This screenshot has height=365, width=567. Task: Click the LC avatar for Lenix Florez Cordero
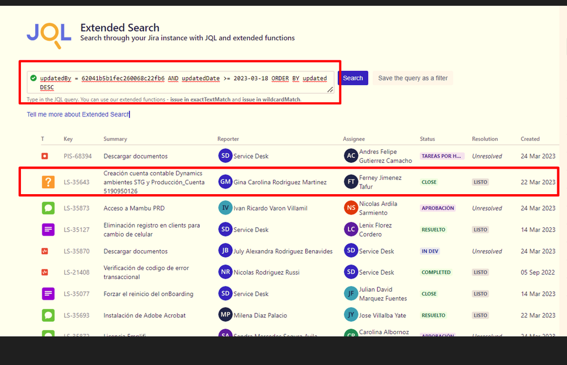coord(351,229)
